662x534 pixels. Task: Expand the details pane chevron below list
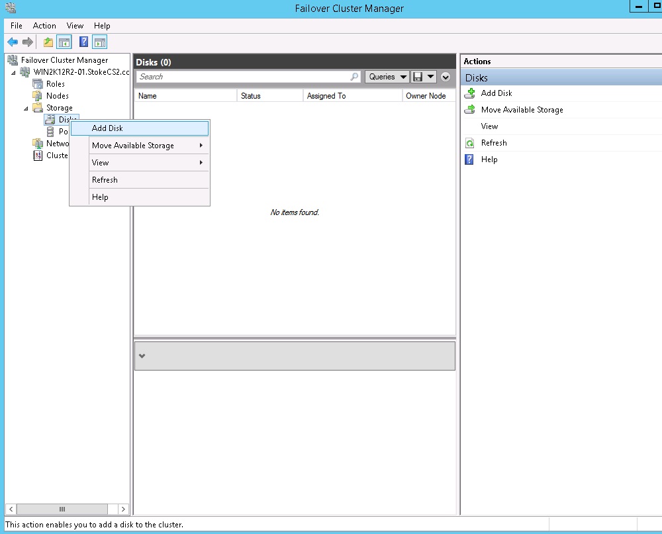[142, 356]
